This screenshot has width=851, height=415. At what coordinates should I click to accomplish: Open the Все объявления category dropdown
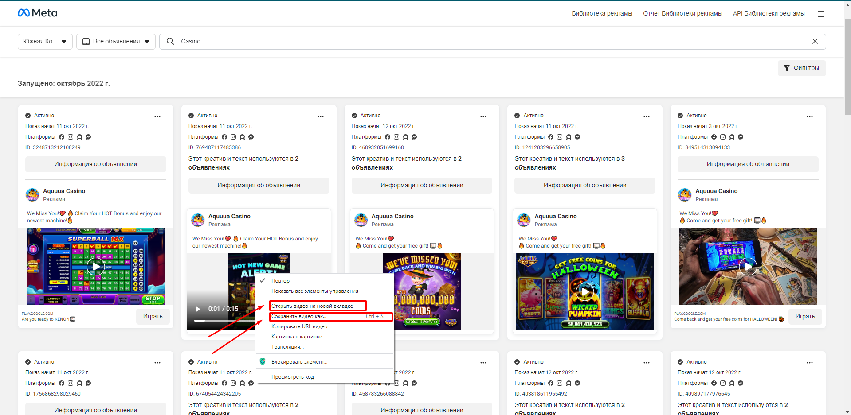116,41
